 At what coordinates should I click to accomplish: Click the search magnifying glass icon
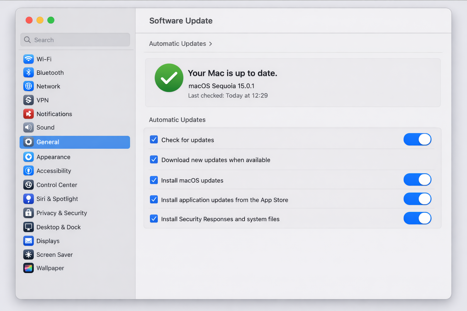(27, 40)
